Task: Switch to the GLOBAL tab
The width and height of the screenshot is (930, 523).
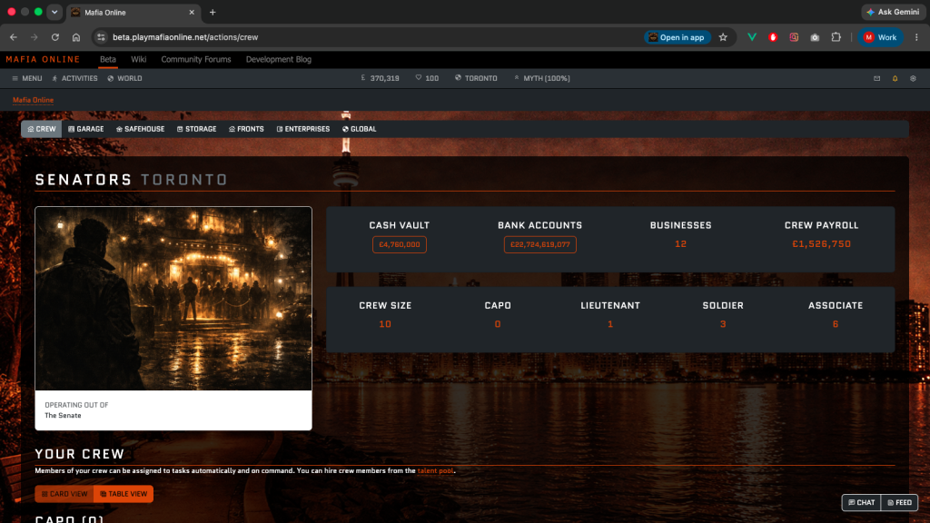Action: click(x=360, y=129)
